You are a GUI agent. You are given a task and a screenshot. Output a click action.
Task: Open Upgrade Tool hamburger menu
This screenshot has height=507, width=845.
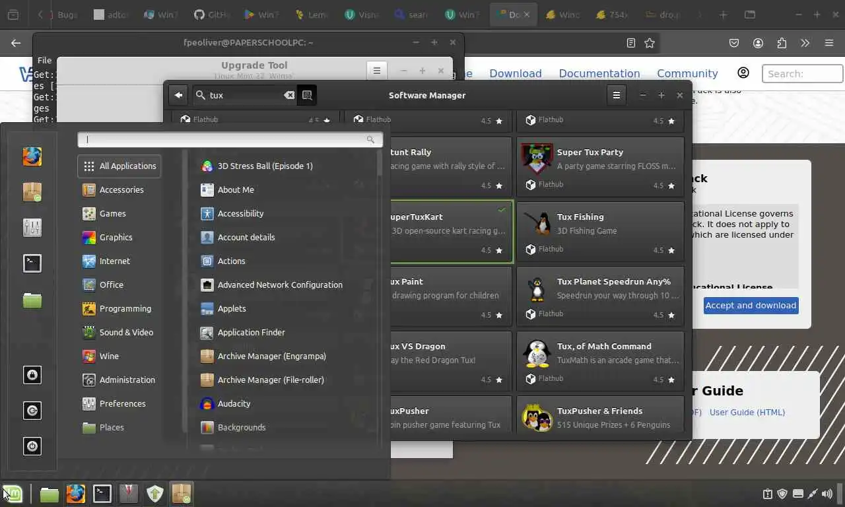point(376,71)
